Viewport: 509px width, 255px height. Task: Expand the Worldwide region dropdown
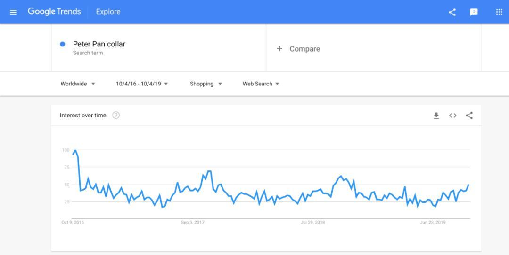coord(78,84)
